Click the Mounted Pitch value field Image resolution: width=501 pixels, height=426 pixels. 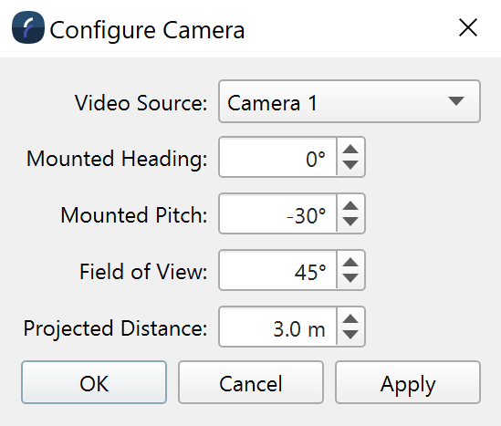pyautogui.click(x=277, y=213)
